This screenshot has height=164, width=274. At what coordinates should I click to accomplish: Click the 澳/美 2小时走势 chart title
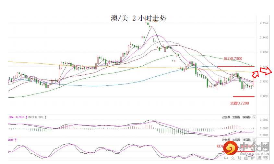pyautogui.click(x=138, y=18)
